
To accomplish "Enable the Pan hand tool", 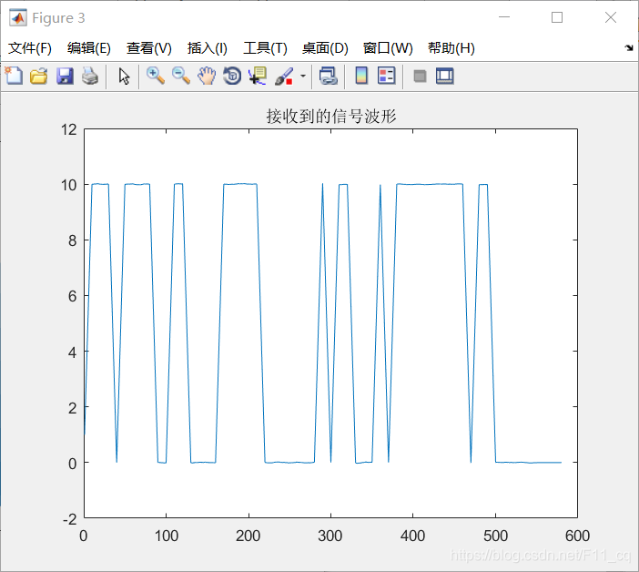I will pos(207,76).
